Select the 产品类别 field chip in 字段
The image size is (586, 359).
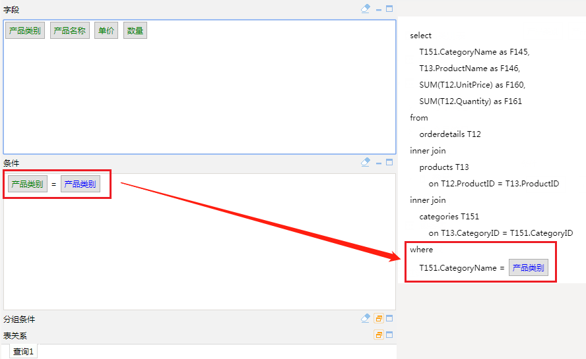click(25, 30)
